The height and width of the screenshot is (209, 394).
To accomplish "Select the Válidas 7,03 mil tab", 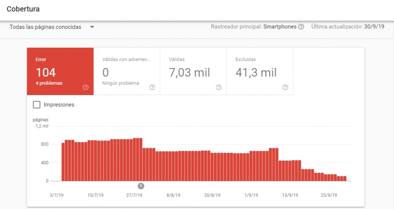I will tap(193, 71).
